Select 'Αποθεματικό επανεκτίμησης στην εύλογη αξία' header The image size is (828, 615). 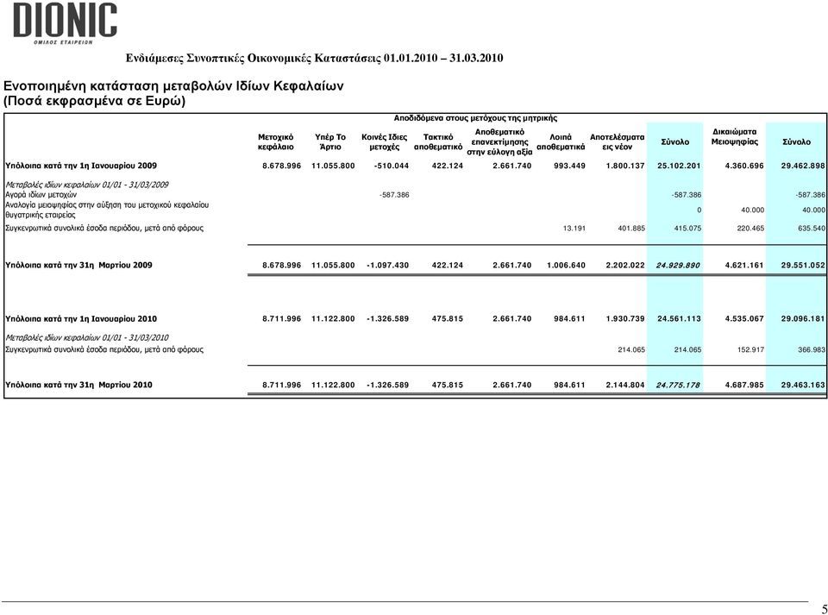pos(499,142)
